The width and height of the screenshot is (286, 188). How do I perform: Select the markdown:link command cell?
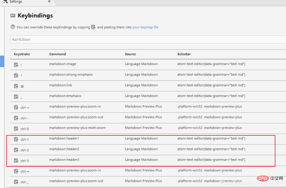click(60, 85)
